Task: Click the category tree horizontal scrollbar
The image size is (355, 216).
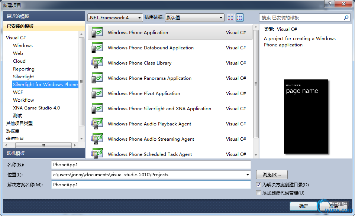Action: 43,145
